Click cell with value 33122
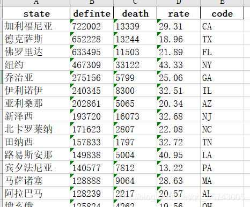250x207 pixels. click(135, 64)
